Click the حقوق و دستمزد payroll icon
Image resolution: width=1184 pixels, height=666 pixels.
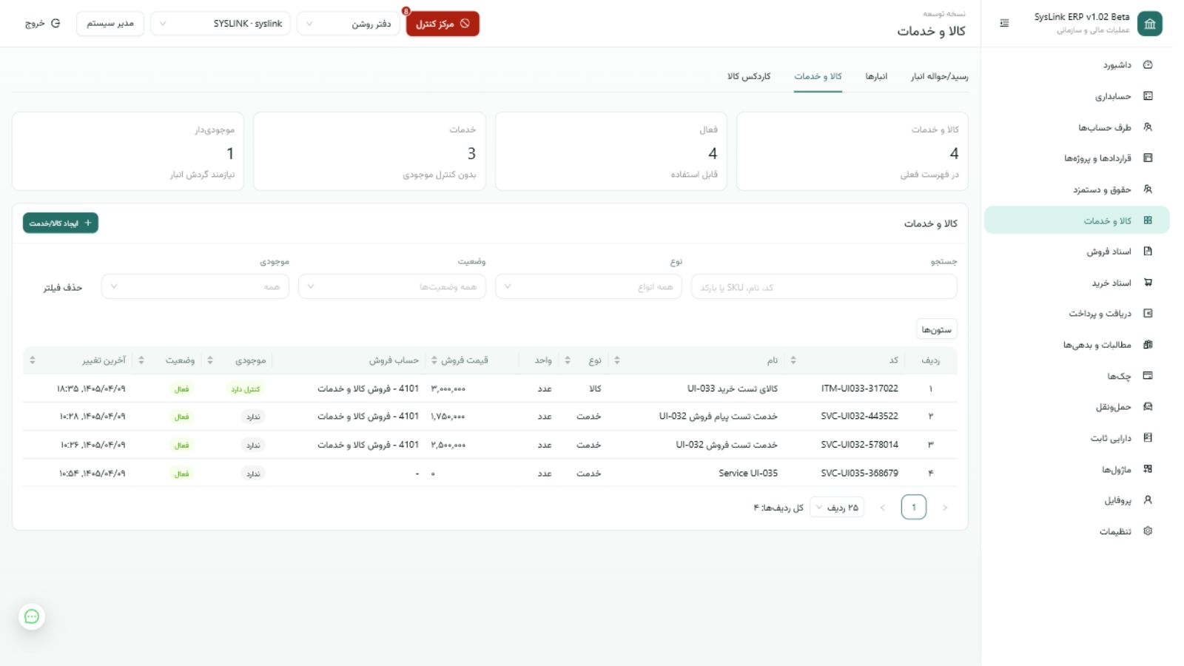pos(1148,189)
